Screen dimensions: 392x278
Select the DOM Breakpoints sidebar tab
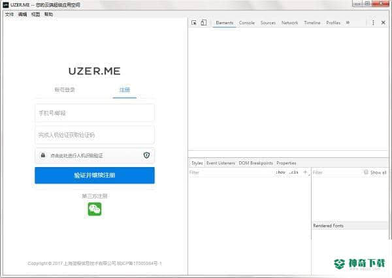click(255, 163)
